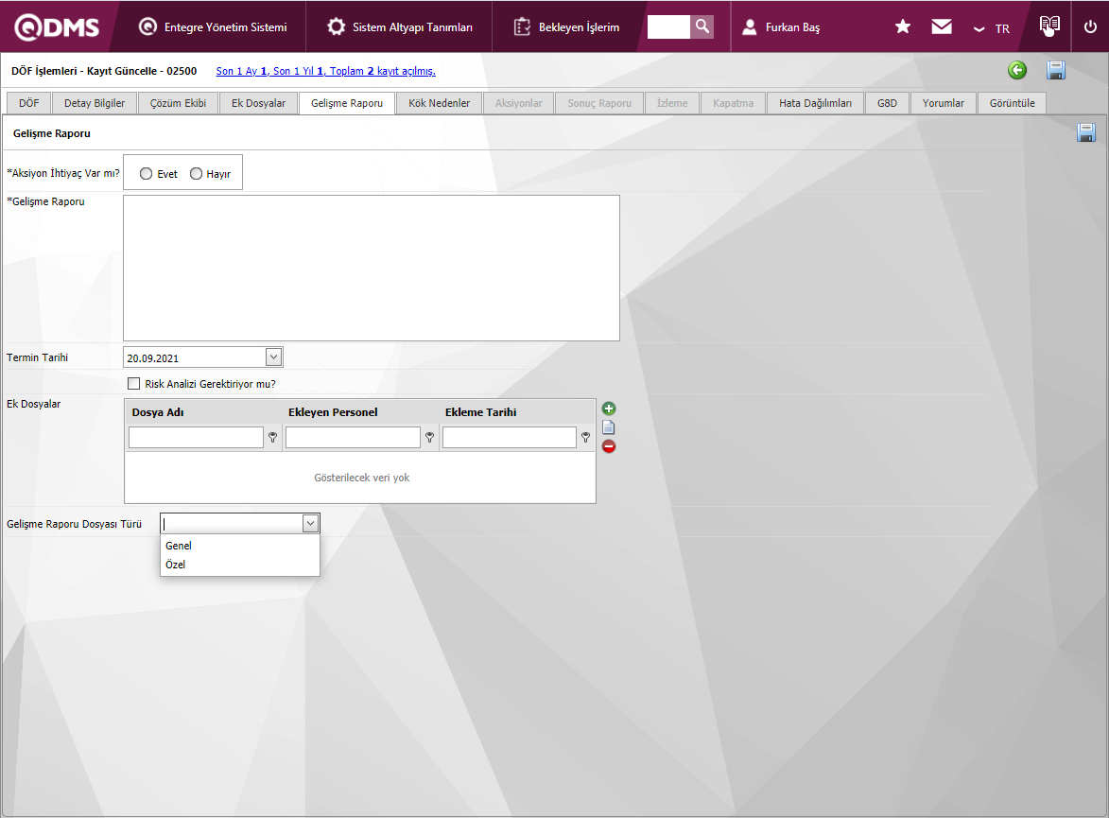
Task: Open favorites star icon in header
Action: point(903,26)
